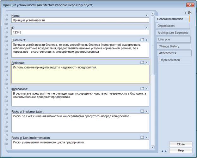Image resolution: width=197 pixels, height=158 pixels.
Task: Click the info icon above the tabs
Action: (185, 13)
